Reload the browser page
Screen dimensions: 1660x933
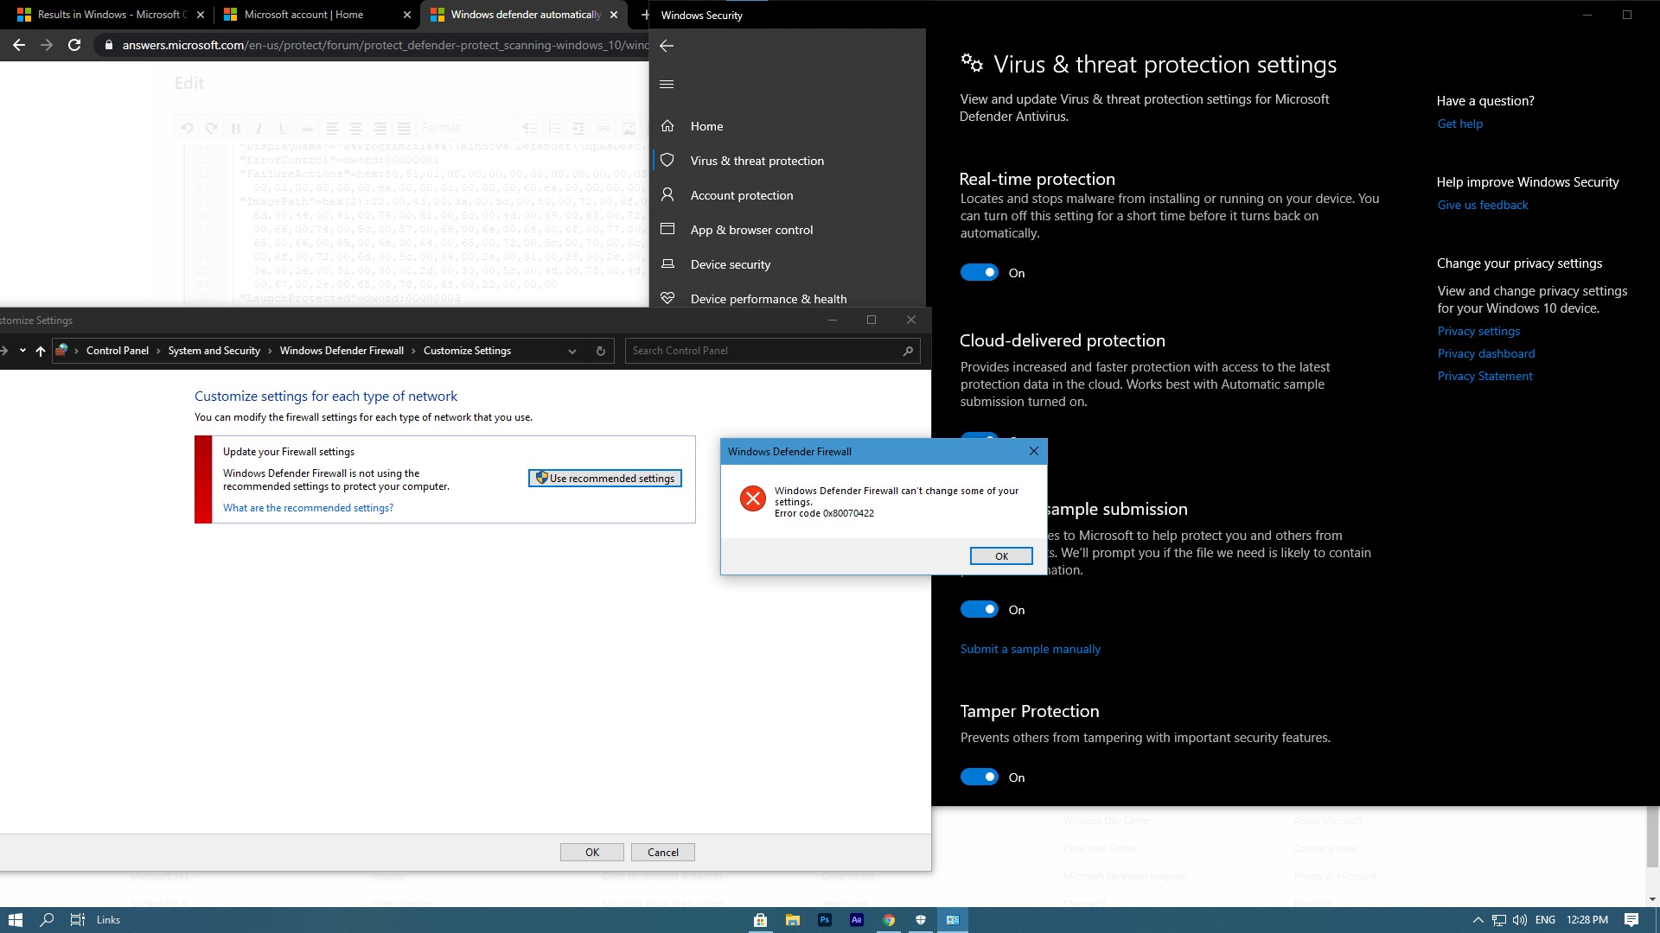coord(74,45)
